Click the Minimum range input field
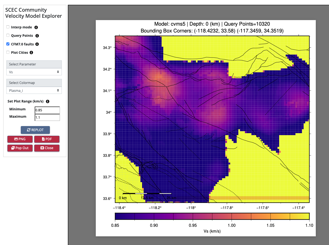 47,110
